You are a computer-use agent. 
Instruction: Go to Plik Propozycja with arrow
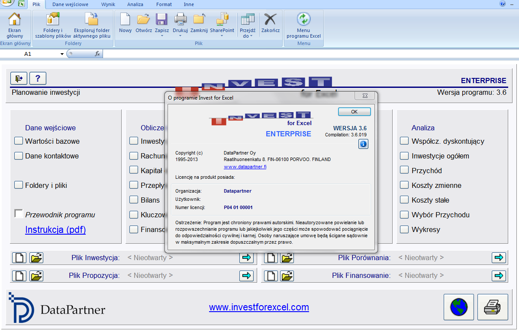(x=247, y=276)
